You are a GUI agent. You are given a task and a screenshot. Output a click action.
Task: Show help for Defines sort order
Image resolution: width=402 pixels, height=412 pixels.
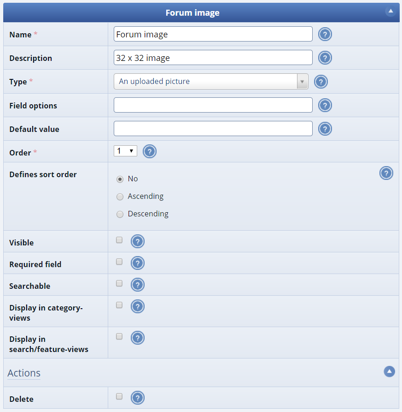coord(386,173)
